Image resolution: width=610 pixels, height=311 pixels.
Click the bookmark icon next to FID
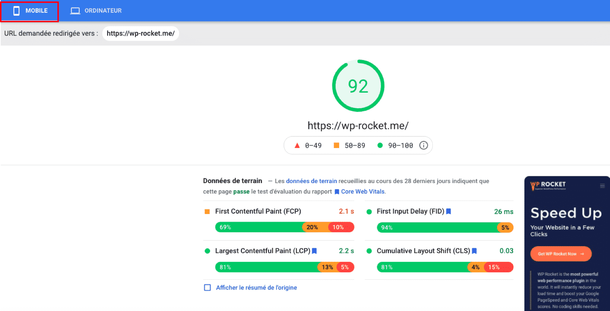point(448,211)
